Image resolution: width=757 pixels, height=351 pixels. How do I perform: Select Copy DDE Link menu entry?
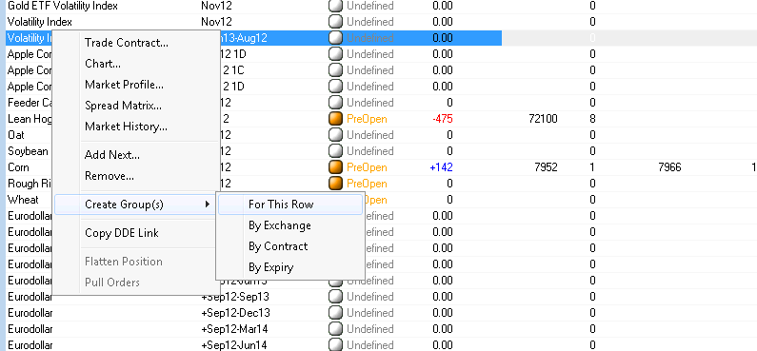[x=122, y=233]
